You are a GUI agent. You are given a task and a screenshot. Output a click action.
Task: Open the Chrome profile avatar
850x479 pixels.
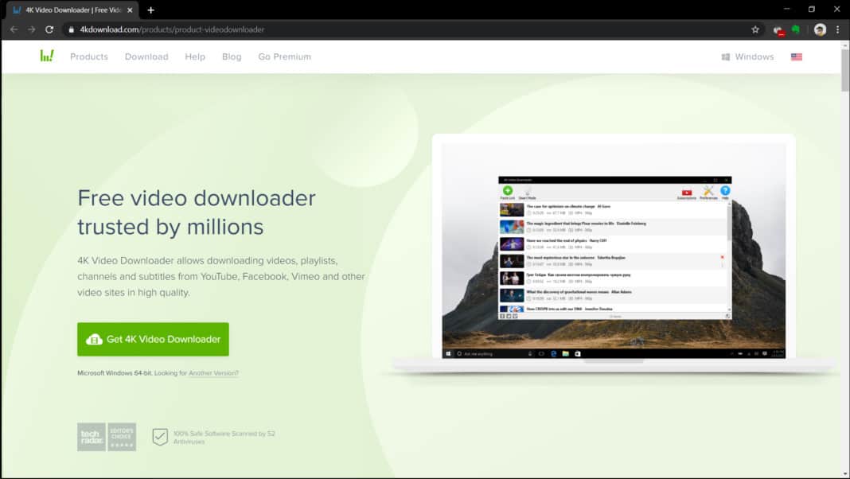click(x=821, y=29)
